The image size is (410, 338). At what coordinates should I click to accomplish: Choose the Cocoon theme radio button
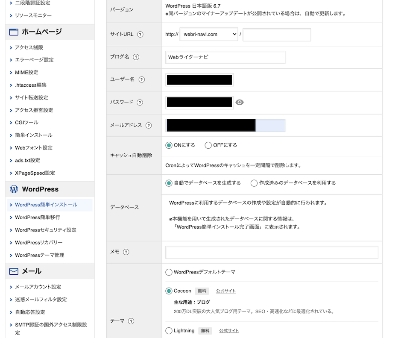[169, 291]
